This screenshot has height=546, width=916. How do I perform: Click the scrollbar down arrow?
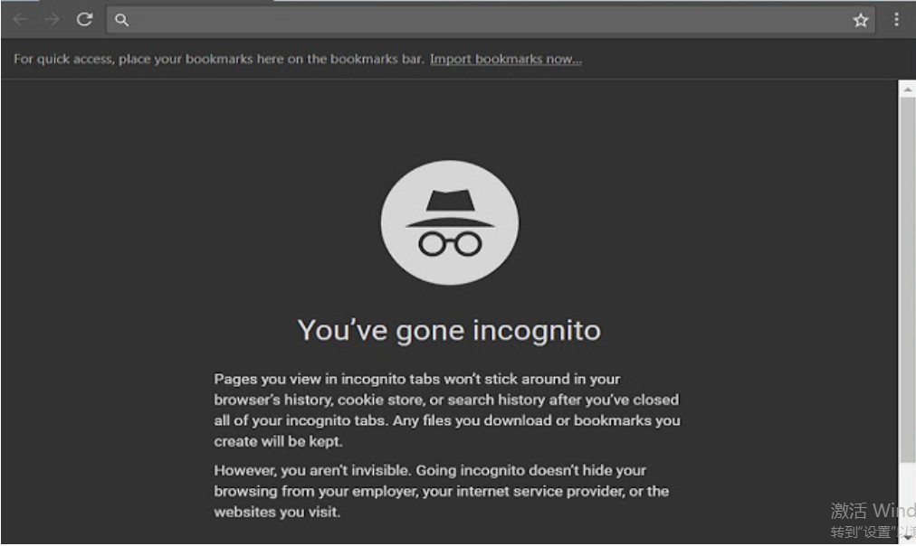point(907,537)
